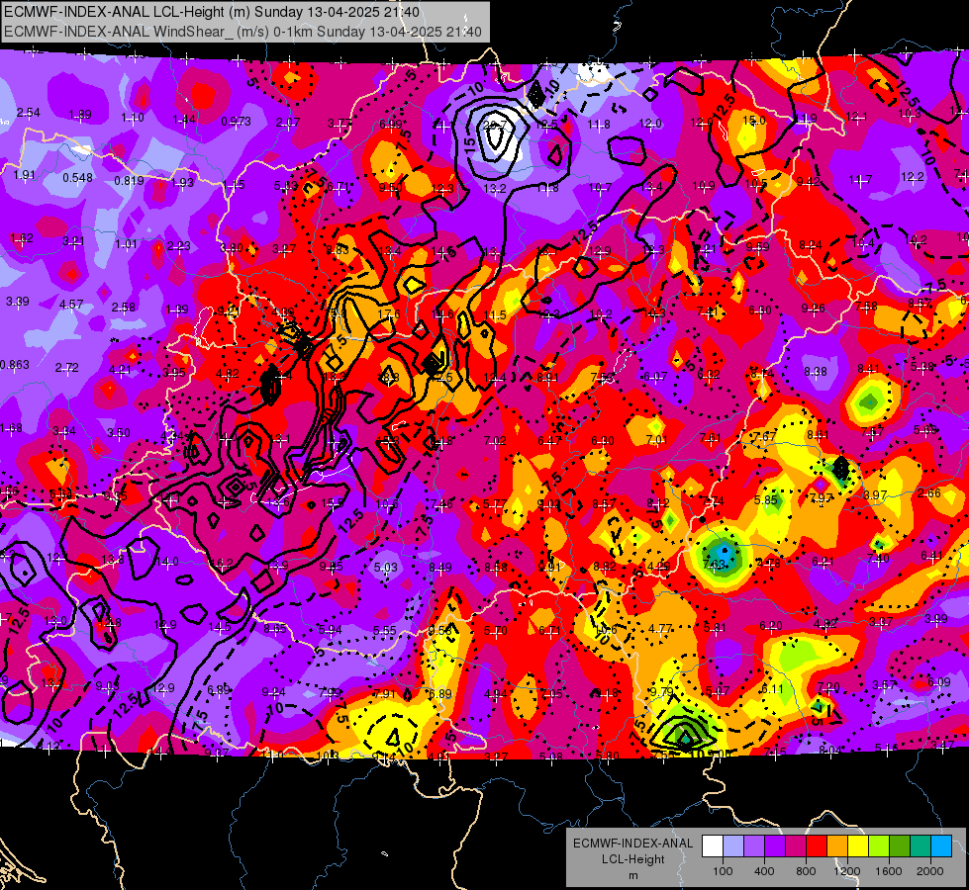
Task: Click the grid value 8.49
Action: click(x=440, y=567)
